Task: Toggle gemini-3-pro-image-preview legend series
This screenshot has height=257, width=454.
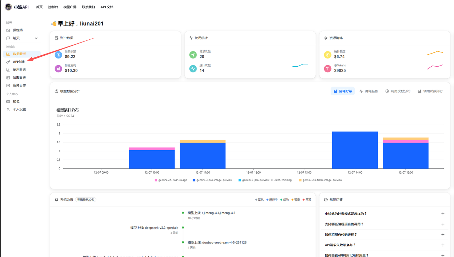Action: coord(212,180)
